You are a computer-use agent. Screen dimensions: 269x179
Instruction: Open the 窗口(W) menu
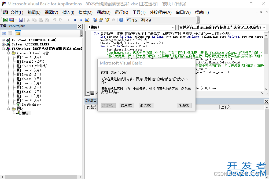click(x=183, y=12)
